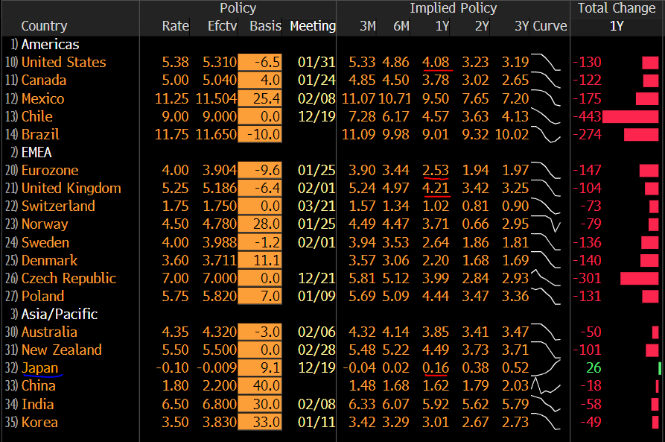Click the Chile country row
This screenshot has width=665, height=442.
[x=37, y=116]
